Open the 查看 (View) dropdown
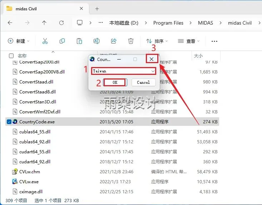Image resolution: width=262 pixels, height=205 pixels. pos(189,41)
